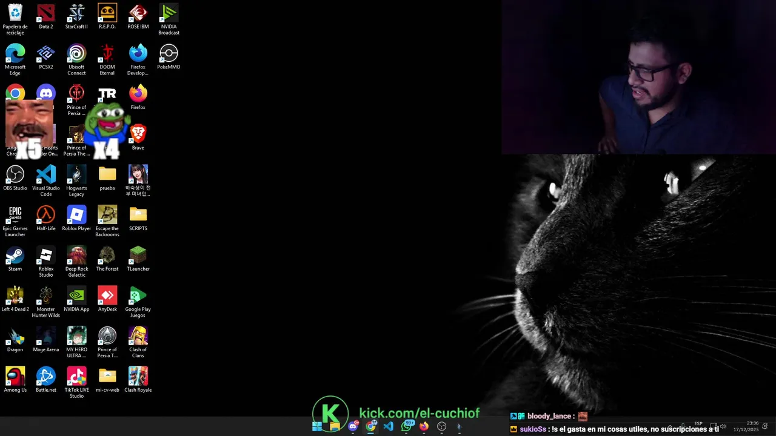The image size is (776, 436).
Task: Select the Mage Arena icon
Action: point(46,340)
